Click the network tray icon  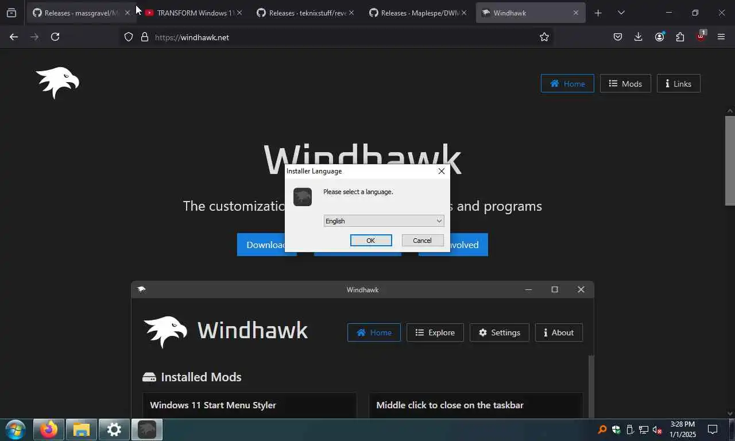point(644,430)
